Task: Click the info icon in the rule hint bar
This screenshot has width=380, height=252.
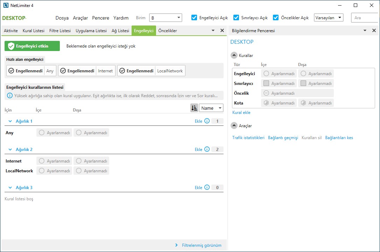Action: pyautogui.click(x=10, y=96)
